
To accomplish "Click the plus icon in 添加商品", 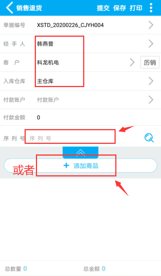I will 66,165.
